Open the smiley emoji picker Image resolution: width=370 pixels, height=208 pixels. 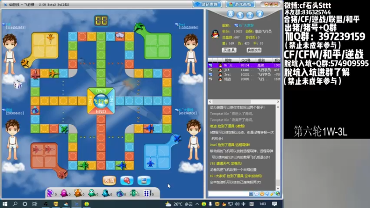coord(262,194)
